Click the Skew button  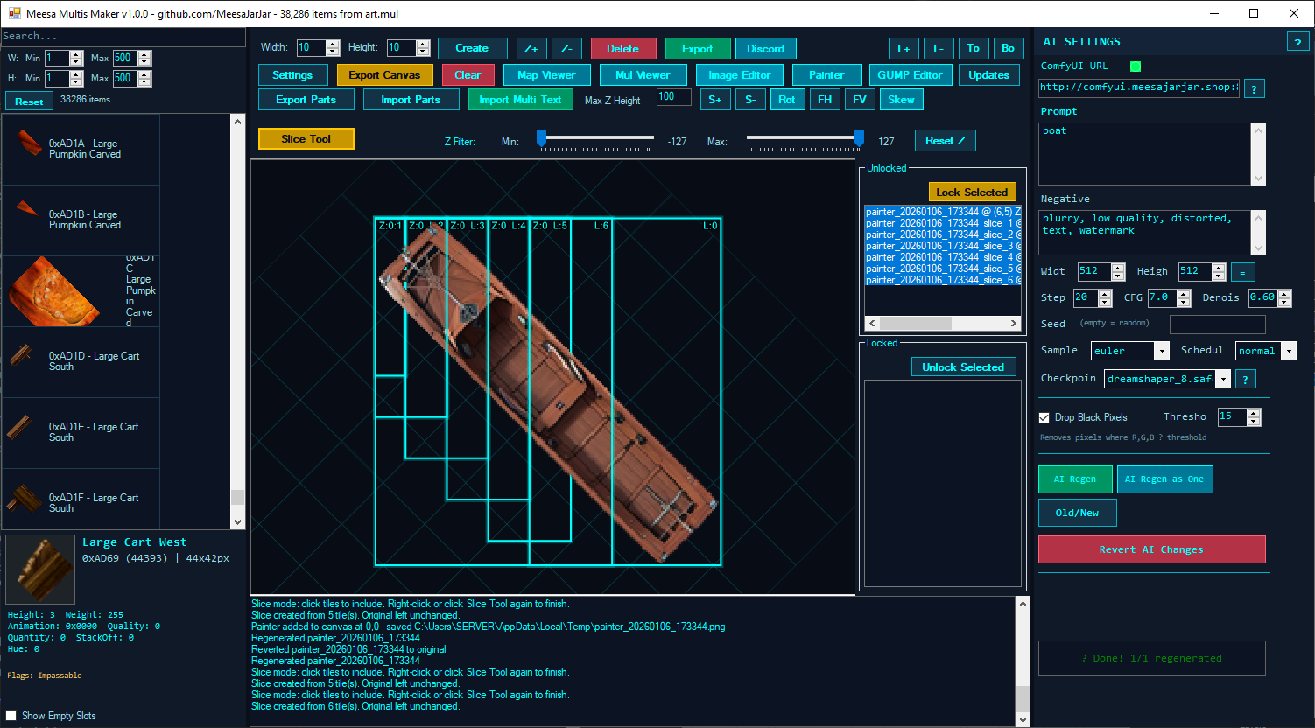click(x=901, y=100)
